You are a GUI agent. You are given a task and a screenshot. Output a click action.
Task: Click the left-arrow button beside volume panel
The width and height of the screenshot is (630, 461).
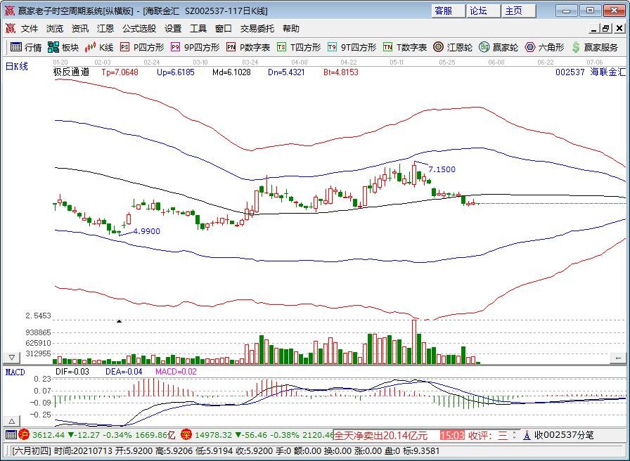point(618,358)
